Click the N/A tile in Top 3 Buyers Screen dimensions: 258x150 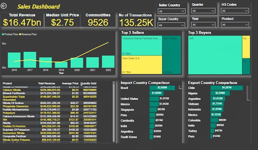[x=215, y=55]
